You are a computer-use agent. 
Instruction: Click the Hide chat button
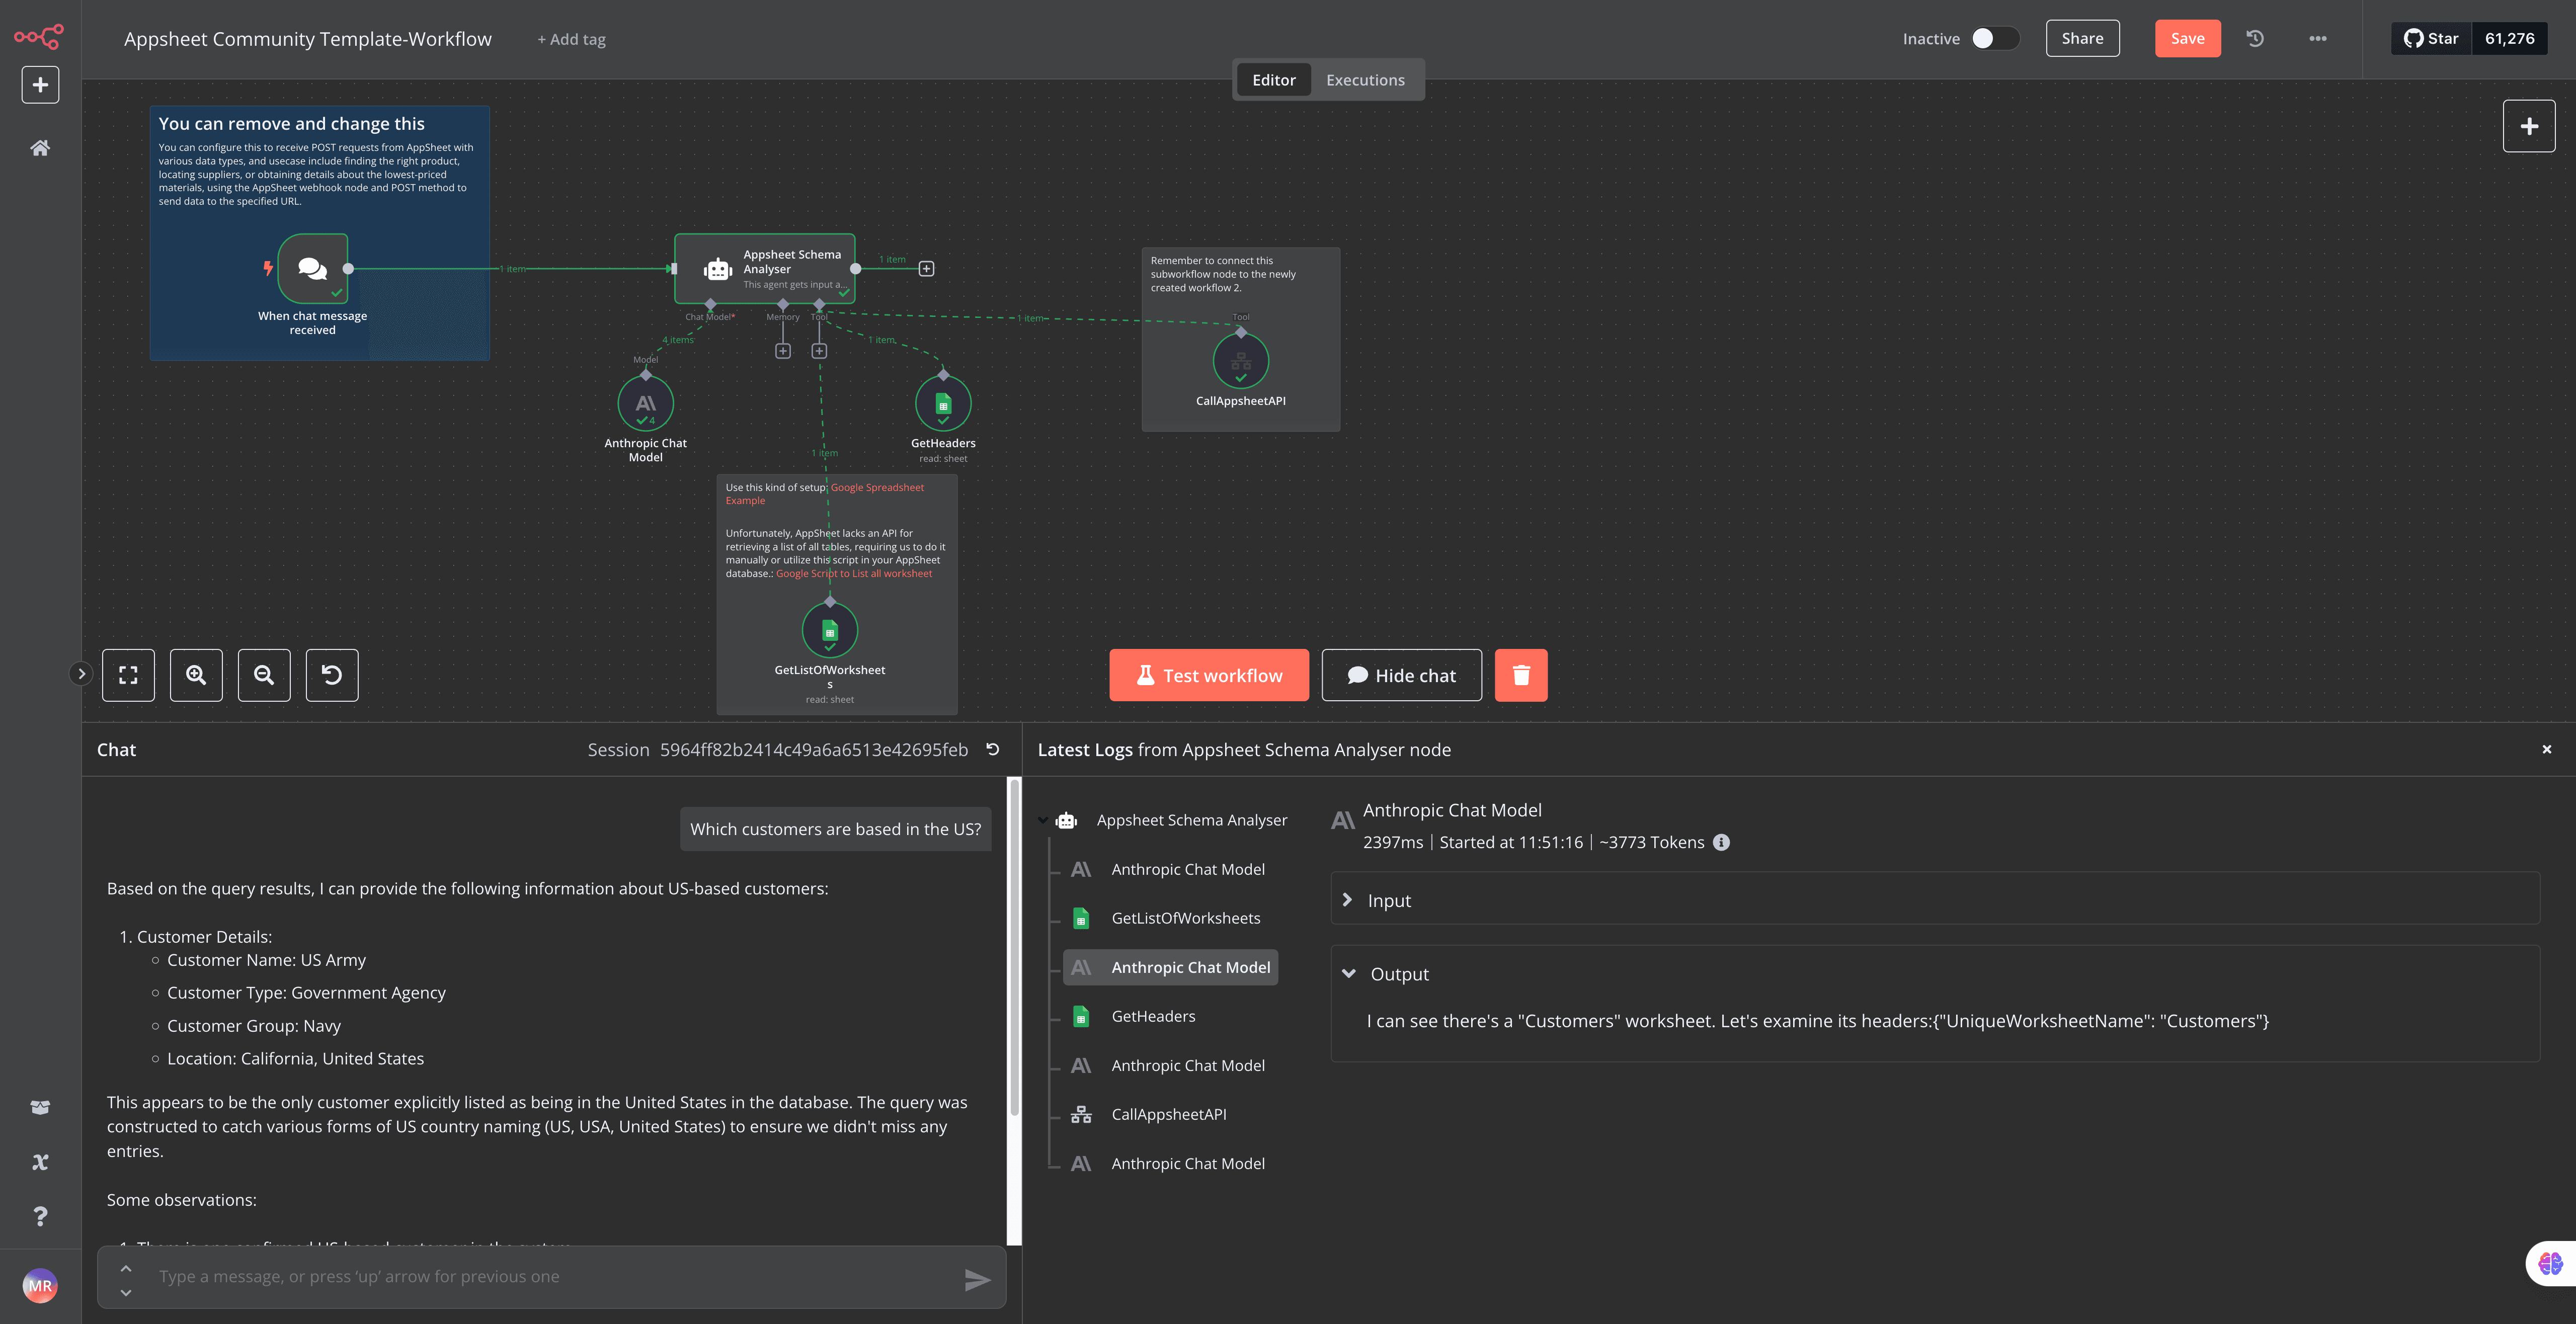pyautogui.click(x=1401, y=674)
